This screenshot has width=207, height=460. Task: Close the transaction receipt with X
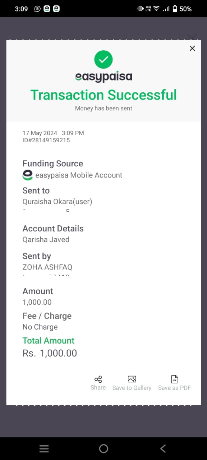(192, 48)
